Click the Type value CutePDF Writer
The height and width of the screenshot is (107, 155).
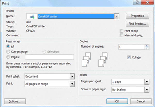click(36, 26)
